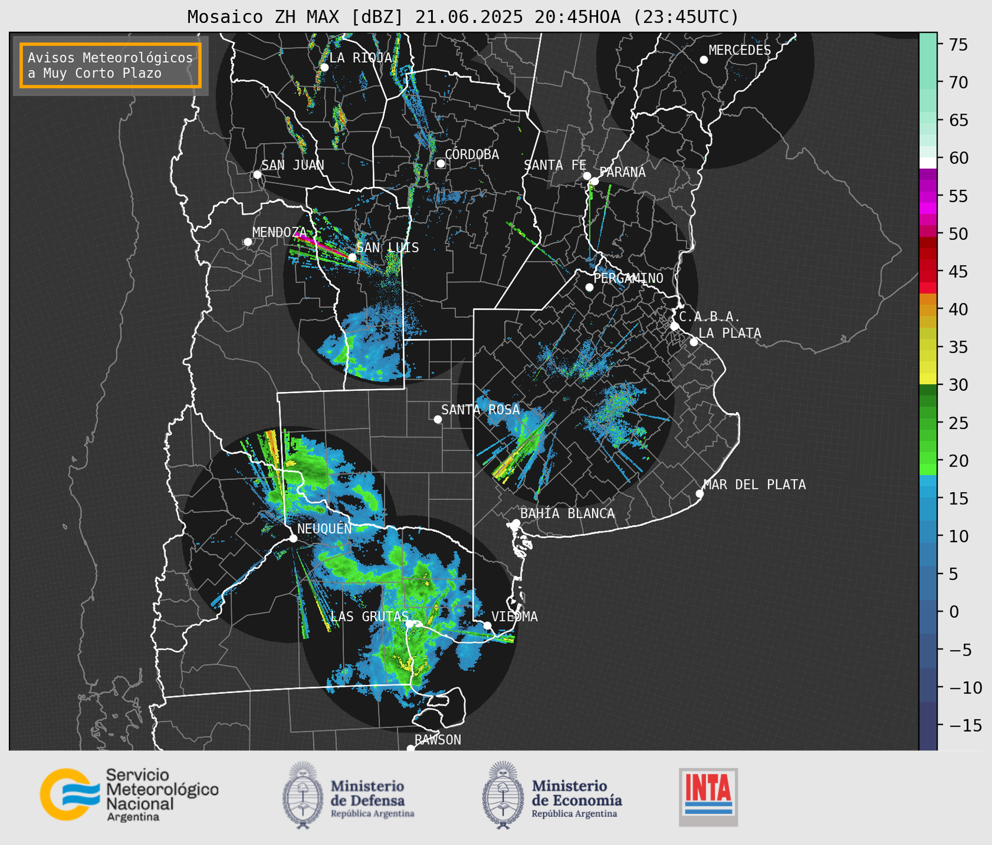Click the magenta 55 dBZ colorbar segment
The width and height of the screenshot is (992, 845).
click(928, 198)
